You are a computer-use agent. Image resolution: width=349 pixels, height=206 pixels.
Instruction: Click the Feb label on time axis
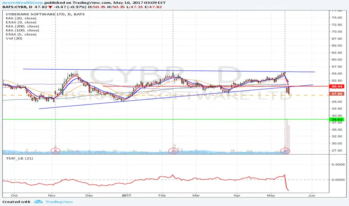pyautogui.click(x=162, y=195)
